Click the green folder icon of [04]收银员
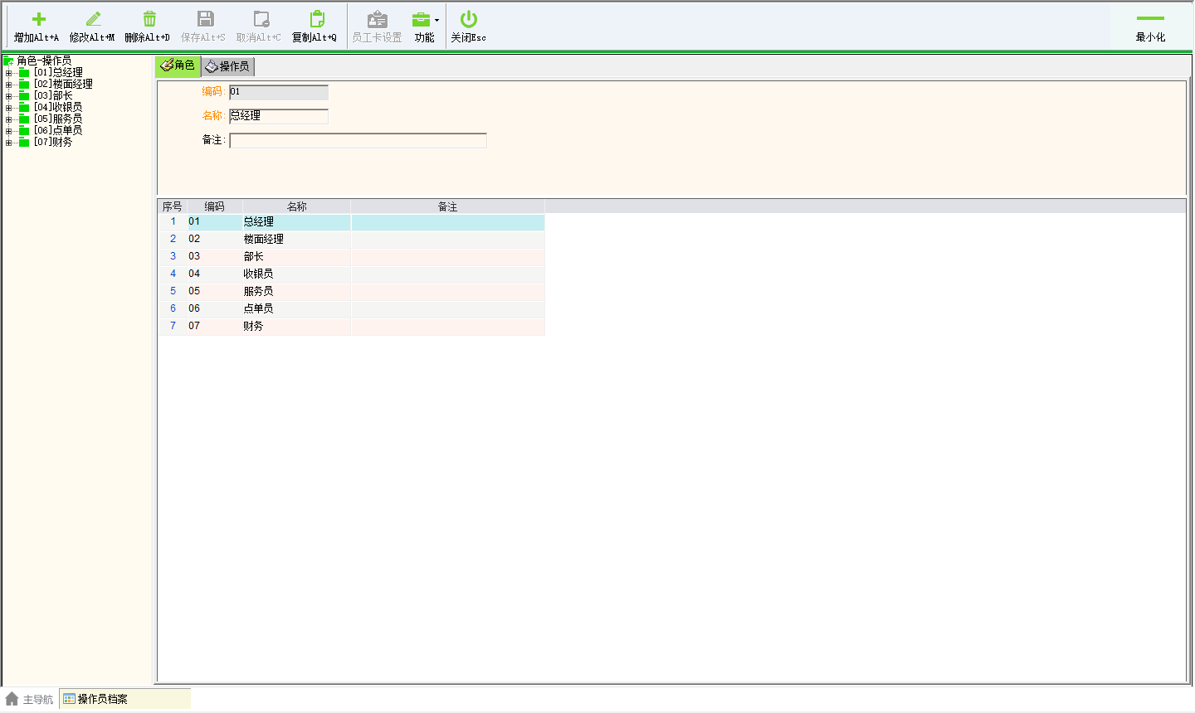 coord(24,108)
